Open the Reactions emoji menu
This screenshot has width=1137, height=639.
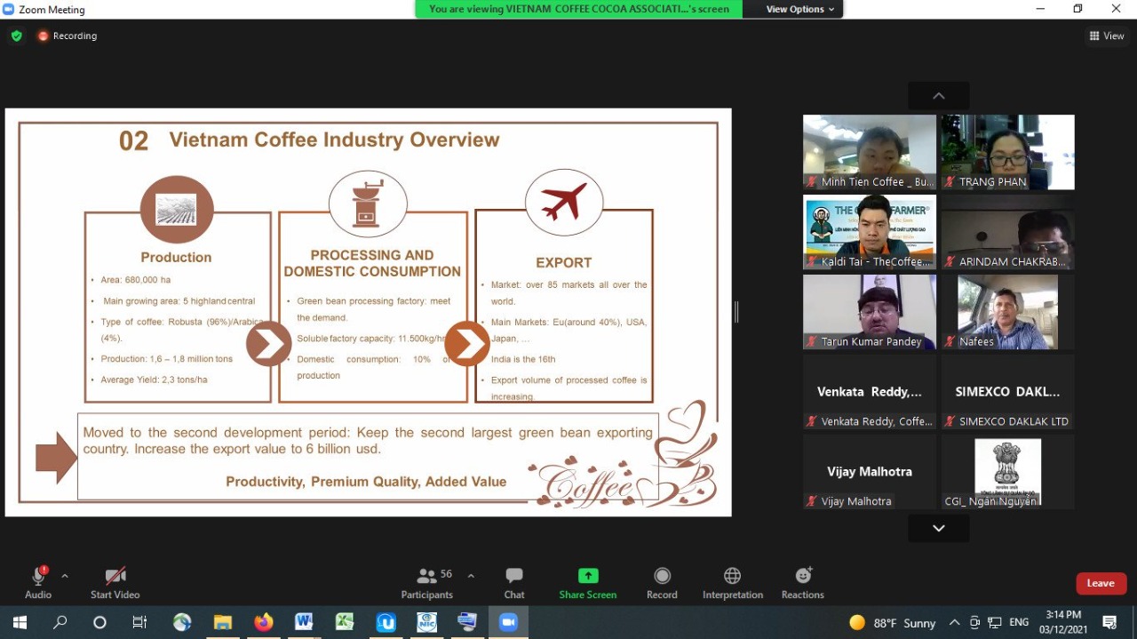[x=803, y=583]
